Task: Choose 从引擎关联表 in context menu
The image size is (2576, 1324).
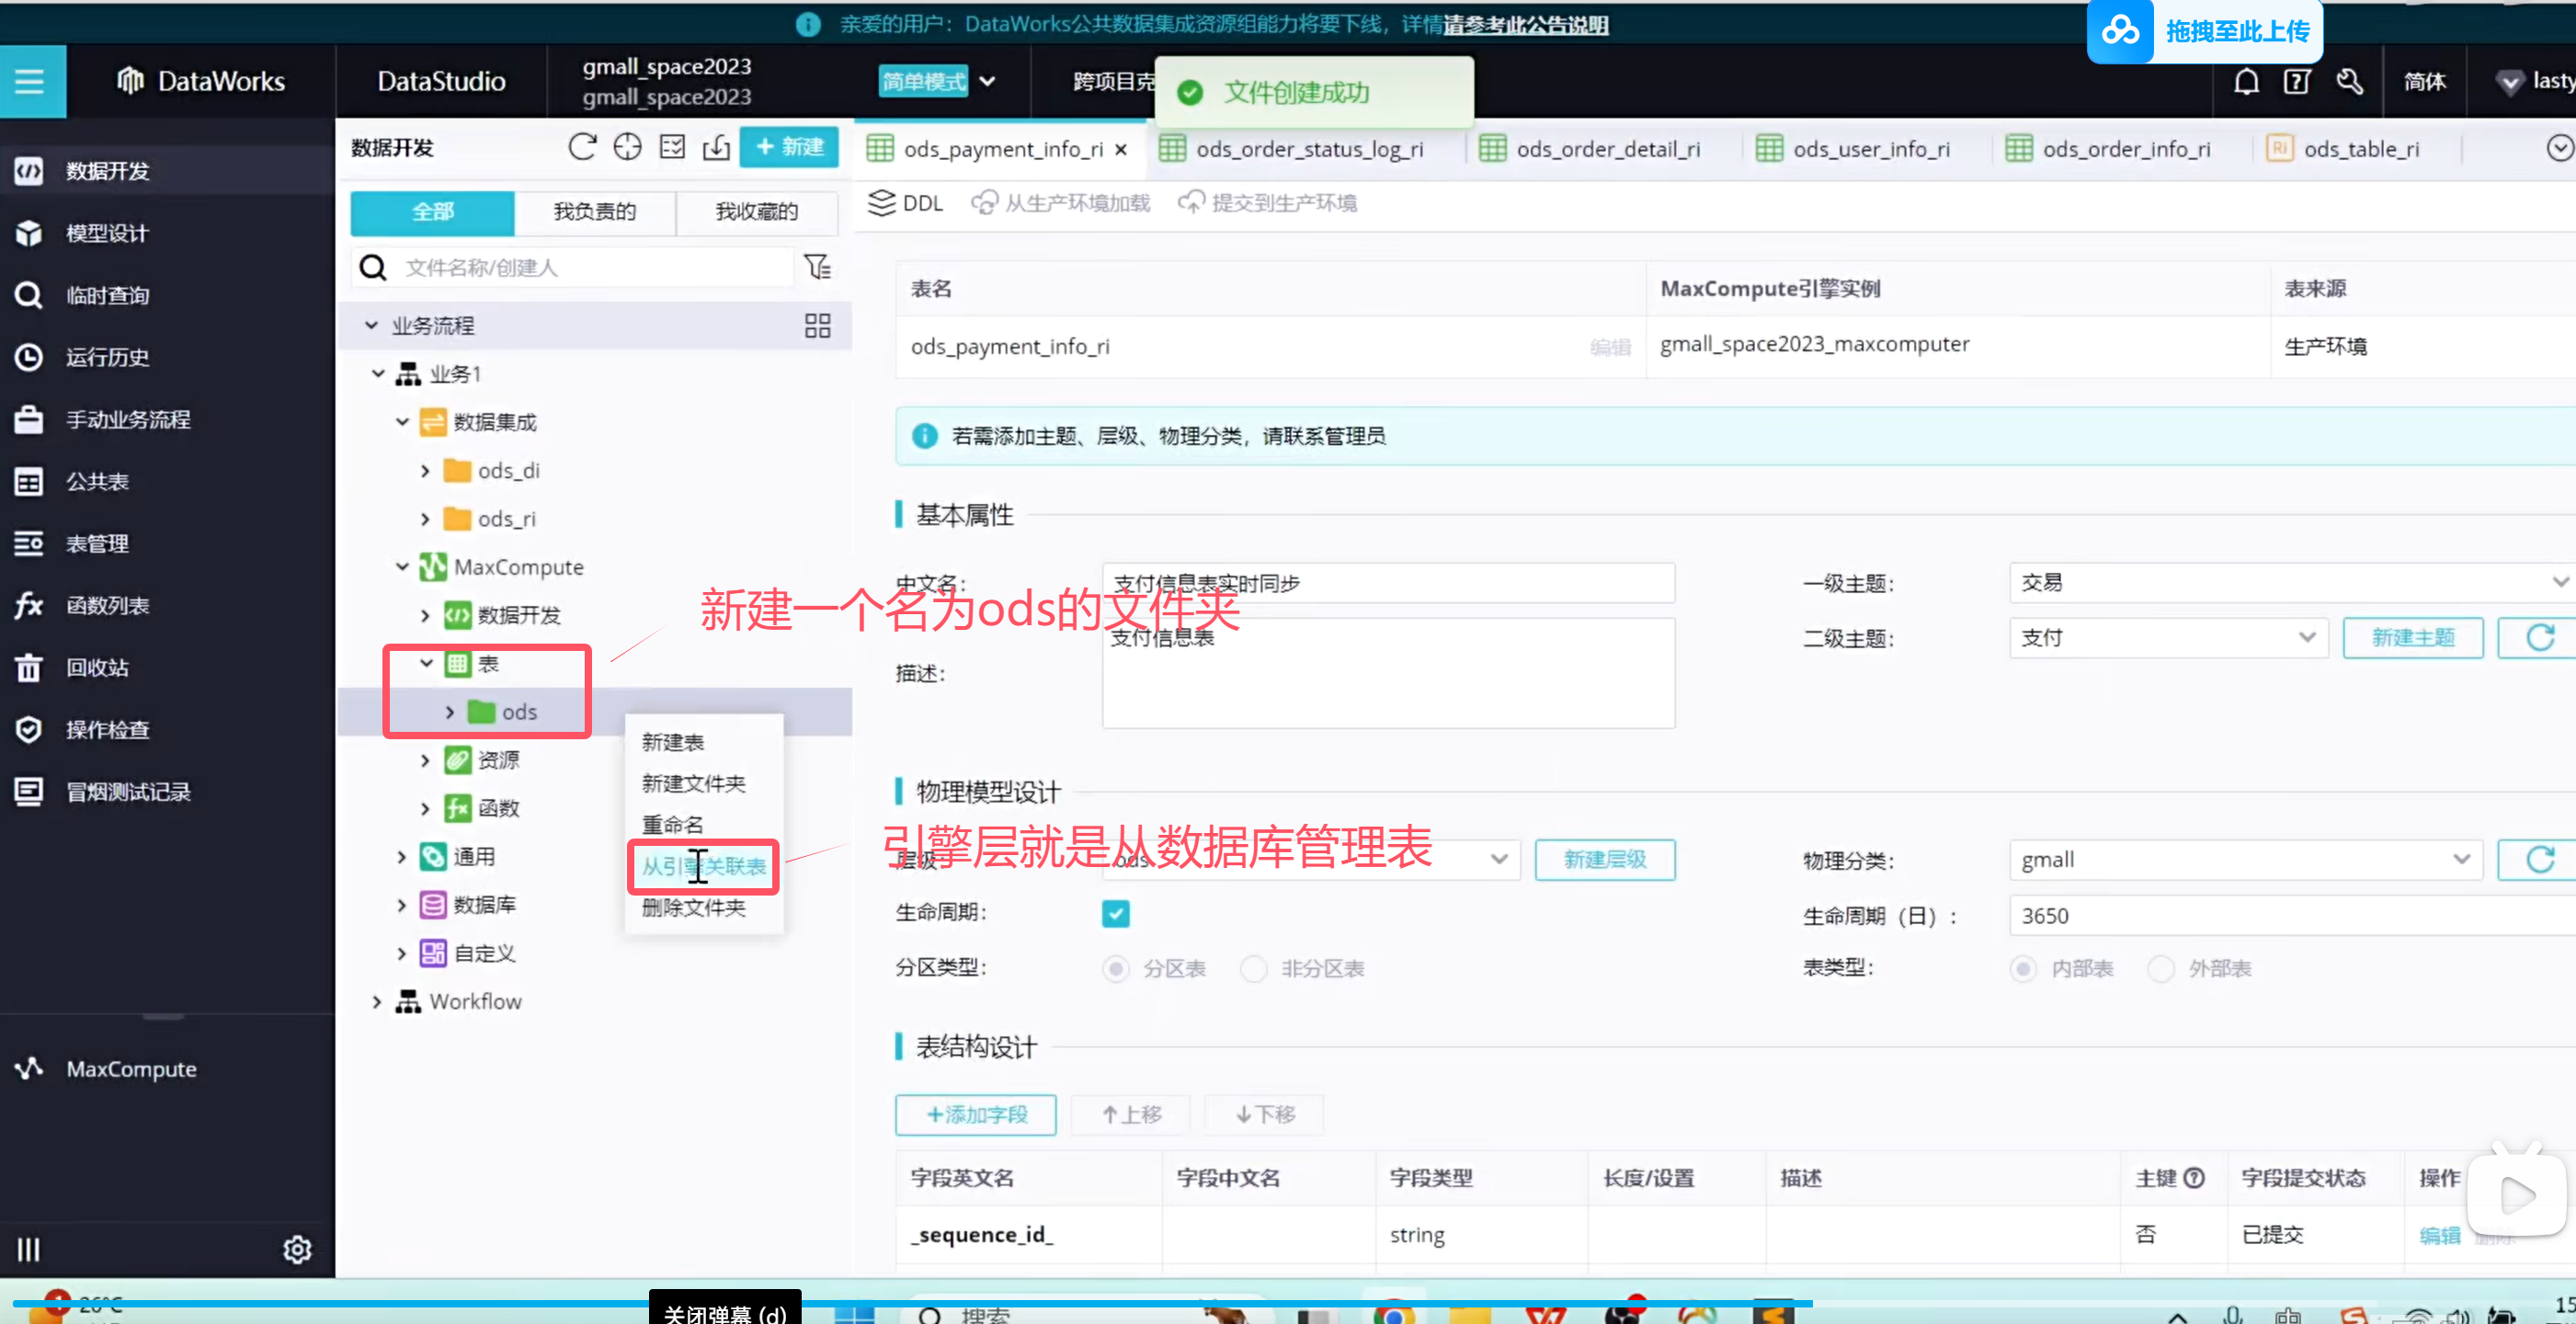Action: click(703, 866)
